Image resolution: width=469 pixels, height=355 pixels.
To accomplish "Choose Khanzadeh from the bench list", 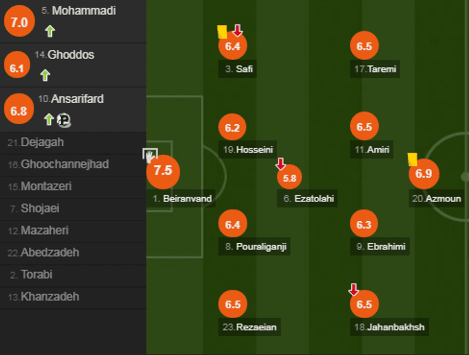I will click(x=50, y=297).
